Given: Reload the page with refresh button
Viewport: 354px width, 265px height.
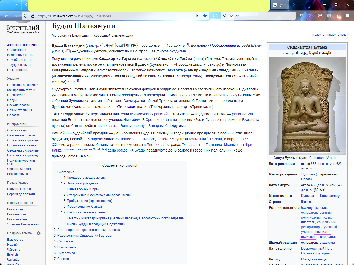Looking at the screenshot, I should click(215, 16).
